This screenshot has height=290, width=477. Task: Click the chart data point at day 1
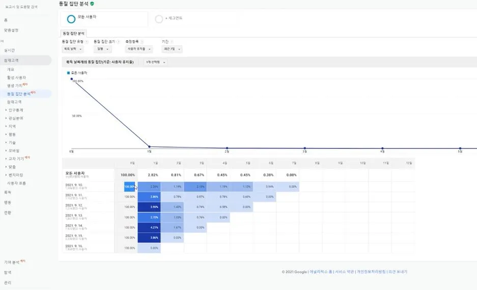tap(149, 147)
